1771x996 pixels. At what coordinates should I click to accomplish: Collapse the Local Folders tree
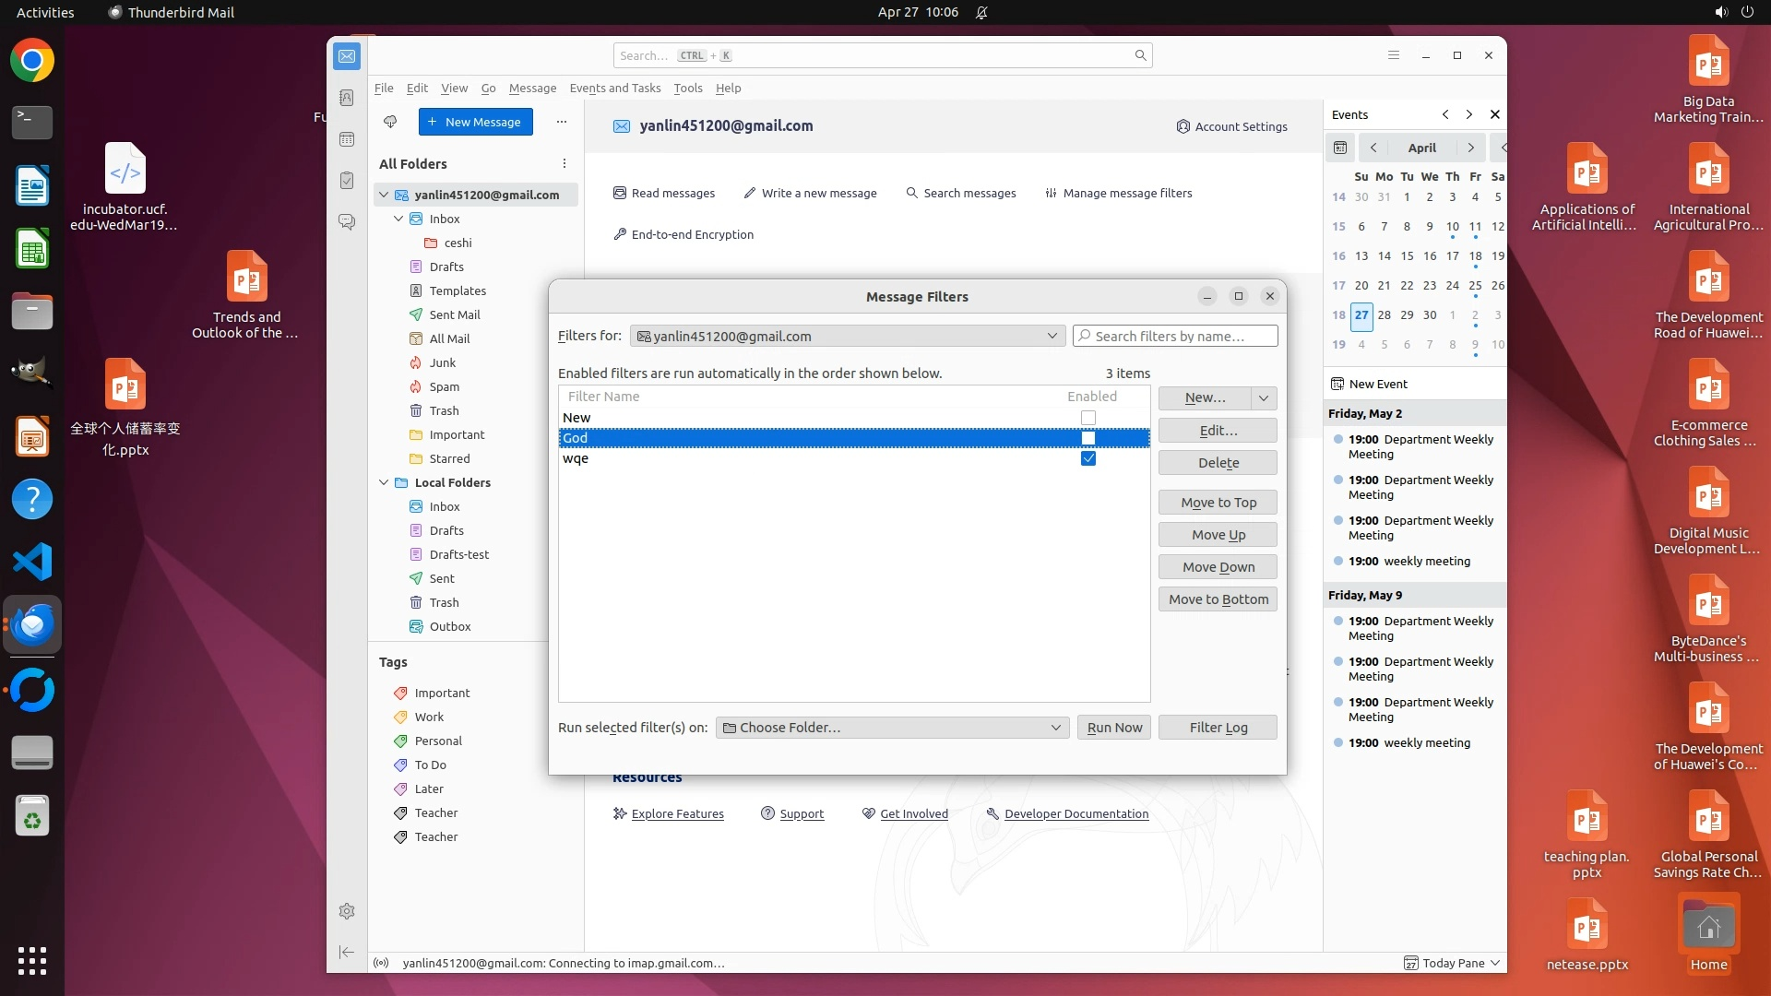coord(384,482)
